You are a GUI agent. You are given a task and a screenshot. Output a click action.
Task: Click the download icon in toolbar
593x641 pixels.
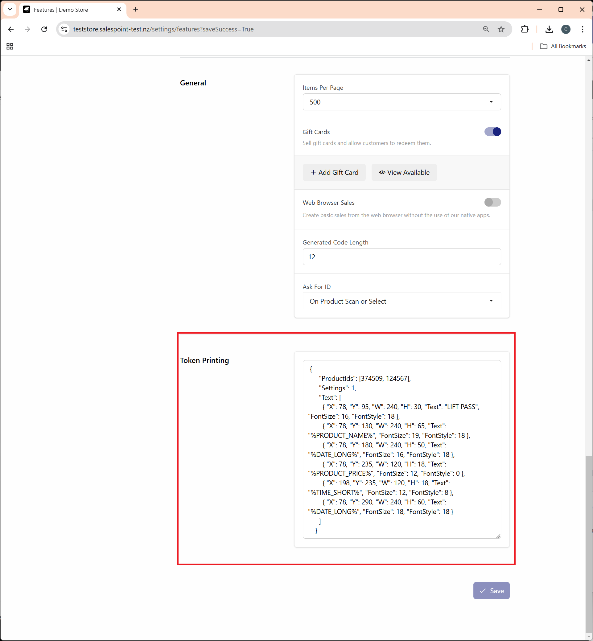[550, 29]
